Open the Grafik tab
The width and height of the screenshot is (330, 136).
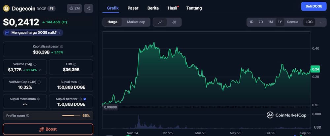[x=113, y=8]
